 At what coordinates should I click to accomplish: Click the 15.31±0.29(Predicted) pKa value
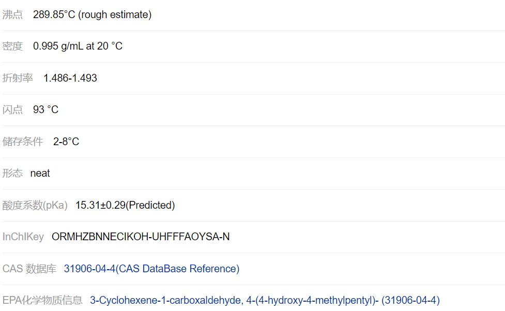coord(125,205)
